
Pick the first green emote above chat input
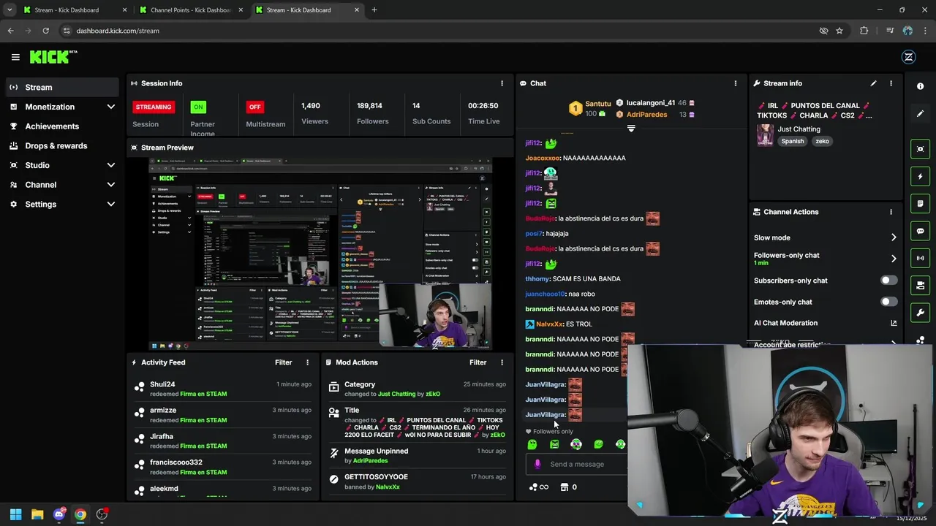pos(532,444)
